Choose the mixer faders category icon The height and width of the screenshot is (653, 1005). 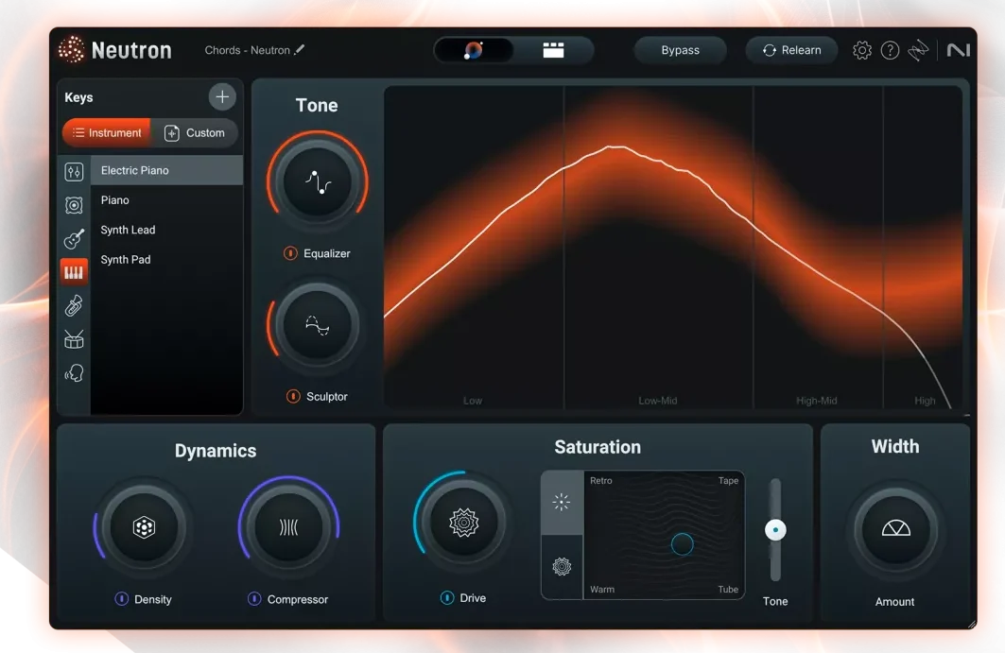pyautogui.click(x=74, y=172)
